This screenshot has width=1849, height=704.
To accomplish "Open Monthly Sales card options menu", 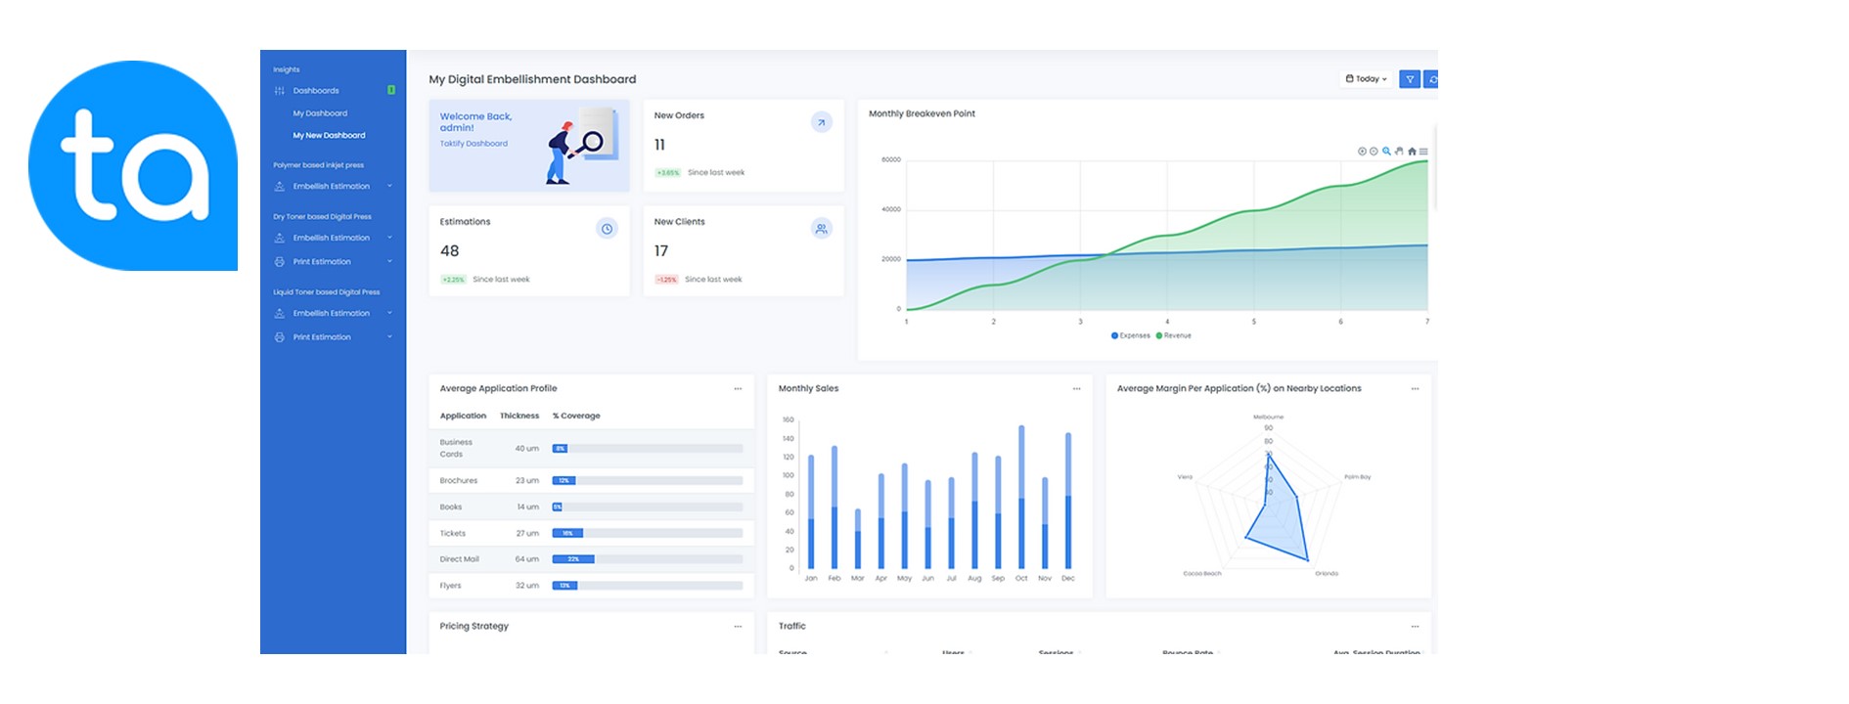I will click(1076, 389).
